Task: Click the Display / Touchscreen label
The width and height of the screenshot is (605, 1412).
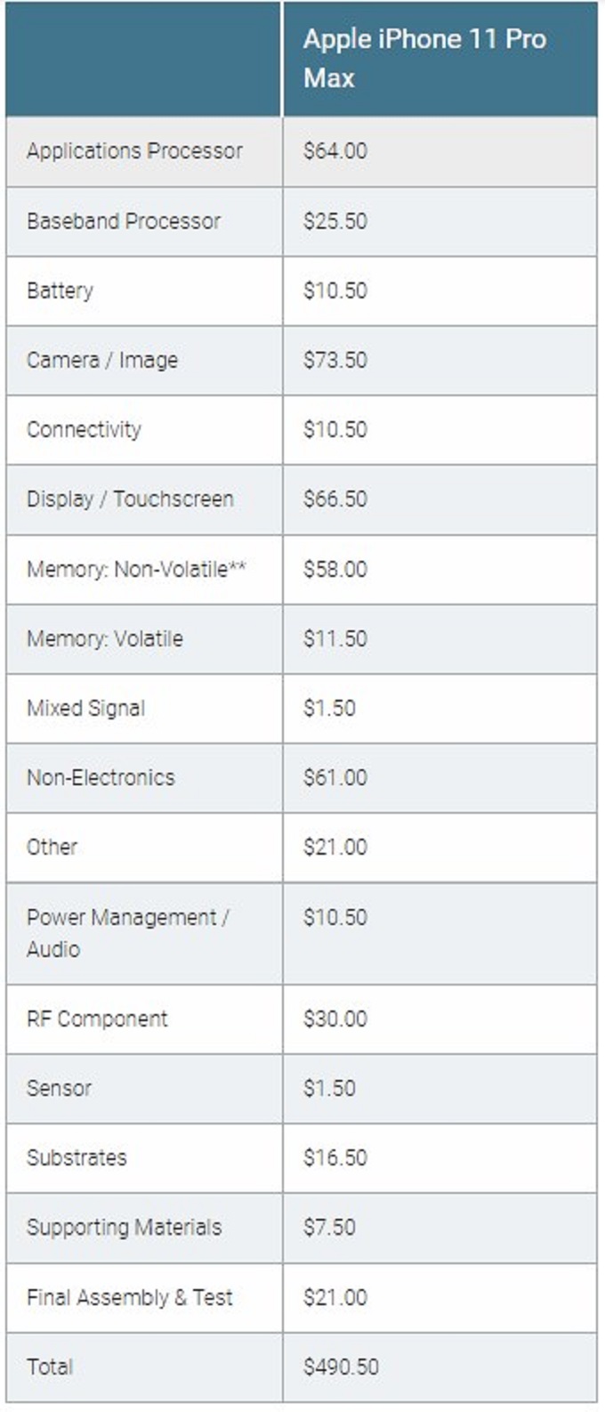Action: 130,499
